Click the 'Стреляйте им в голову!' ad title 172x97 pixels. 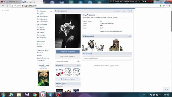pyautogui.click(x=43, y=66)
